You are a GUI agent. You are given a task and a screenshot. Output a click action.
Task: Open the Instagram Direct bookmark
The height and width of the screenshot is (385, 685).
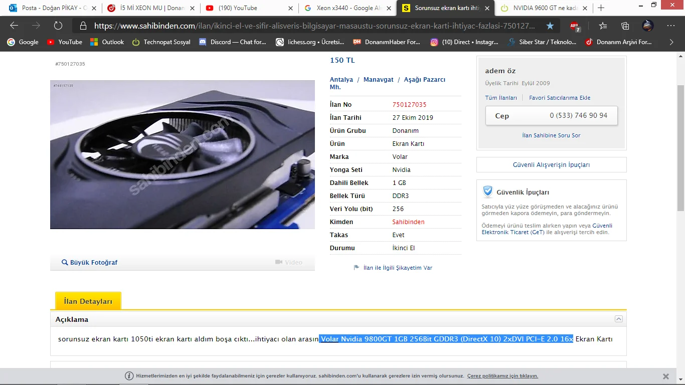[464, 42]
